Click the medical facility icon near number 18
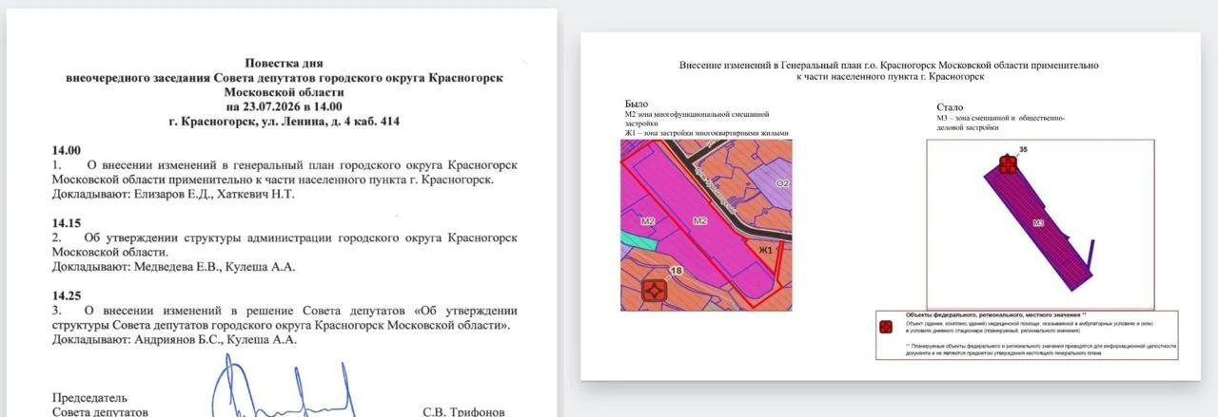Viewport: 1218px width, 417px height. 654,291
